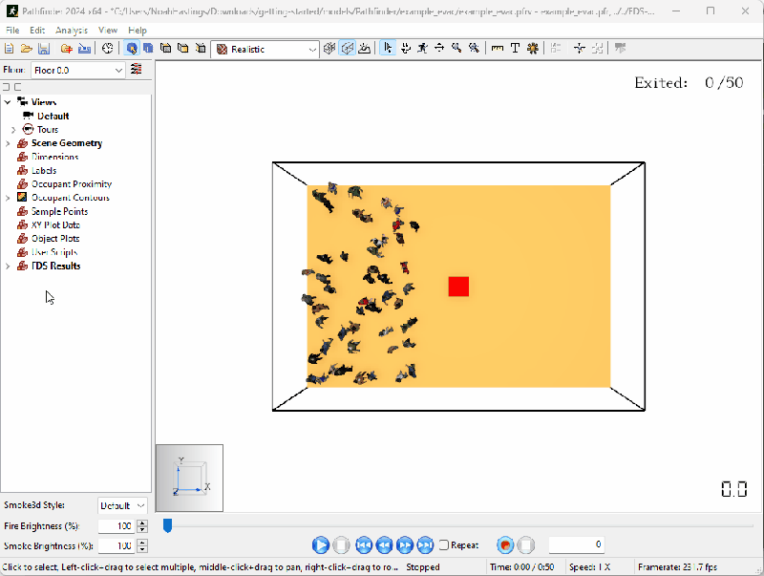
Task: Activate the zoom magnifier tool
Action: pyautogui.click(x=455, y=48)
